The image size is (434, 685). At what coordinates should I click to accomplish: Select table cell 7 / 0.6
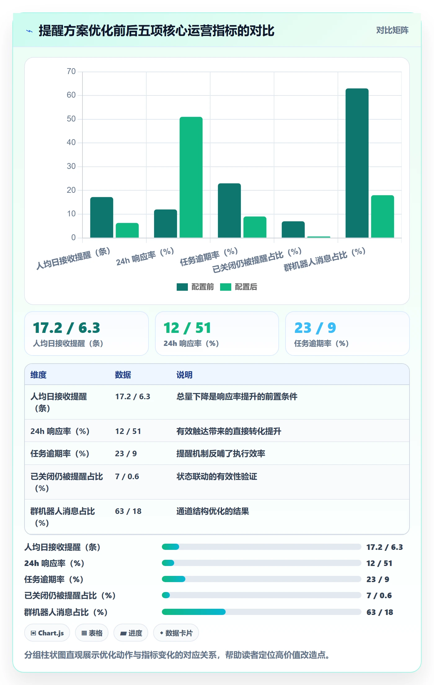127,476
